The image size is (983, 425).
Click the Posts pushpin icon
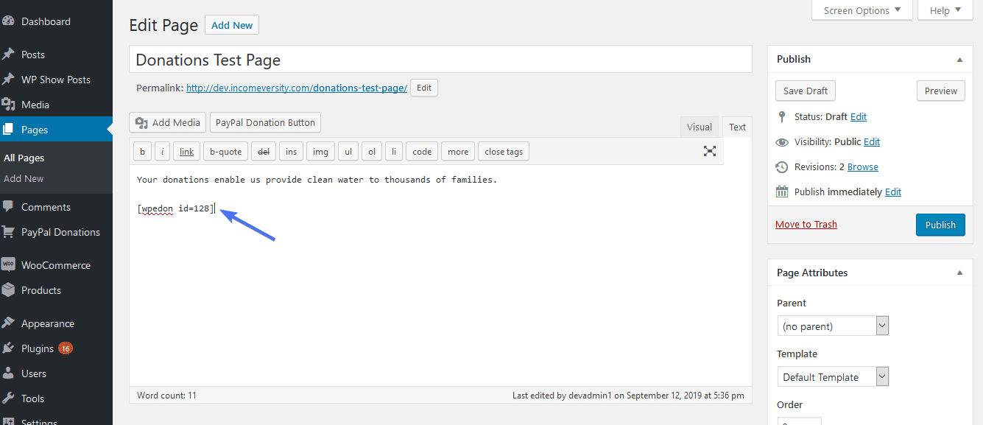click(x=9, y=55)
